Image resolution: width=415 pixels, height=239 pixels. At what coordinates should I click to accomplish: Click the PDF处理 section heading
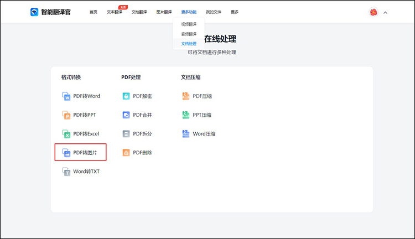tap(131, 77)
